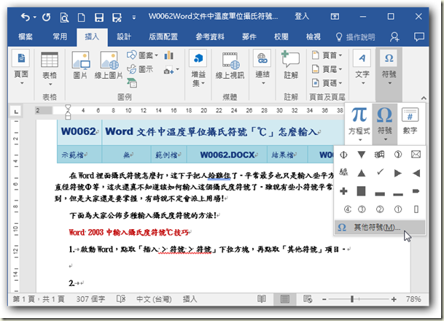Image resolution: width=444 pixels, height=321 pixels.
Task: Expand the 頁面 pages dropdown
Action: [21, 69]
